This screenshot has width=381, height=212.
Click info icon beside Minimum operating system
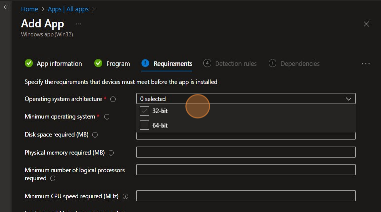[x=106, y=117]
